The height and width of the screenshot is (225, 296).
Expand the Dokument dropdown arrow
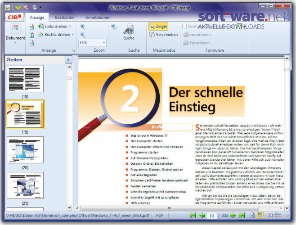15,43
